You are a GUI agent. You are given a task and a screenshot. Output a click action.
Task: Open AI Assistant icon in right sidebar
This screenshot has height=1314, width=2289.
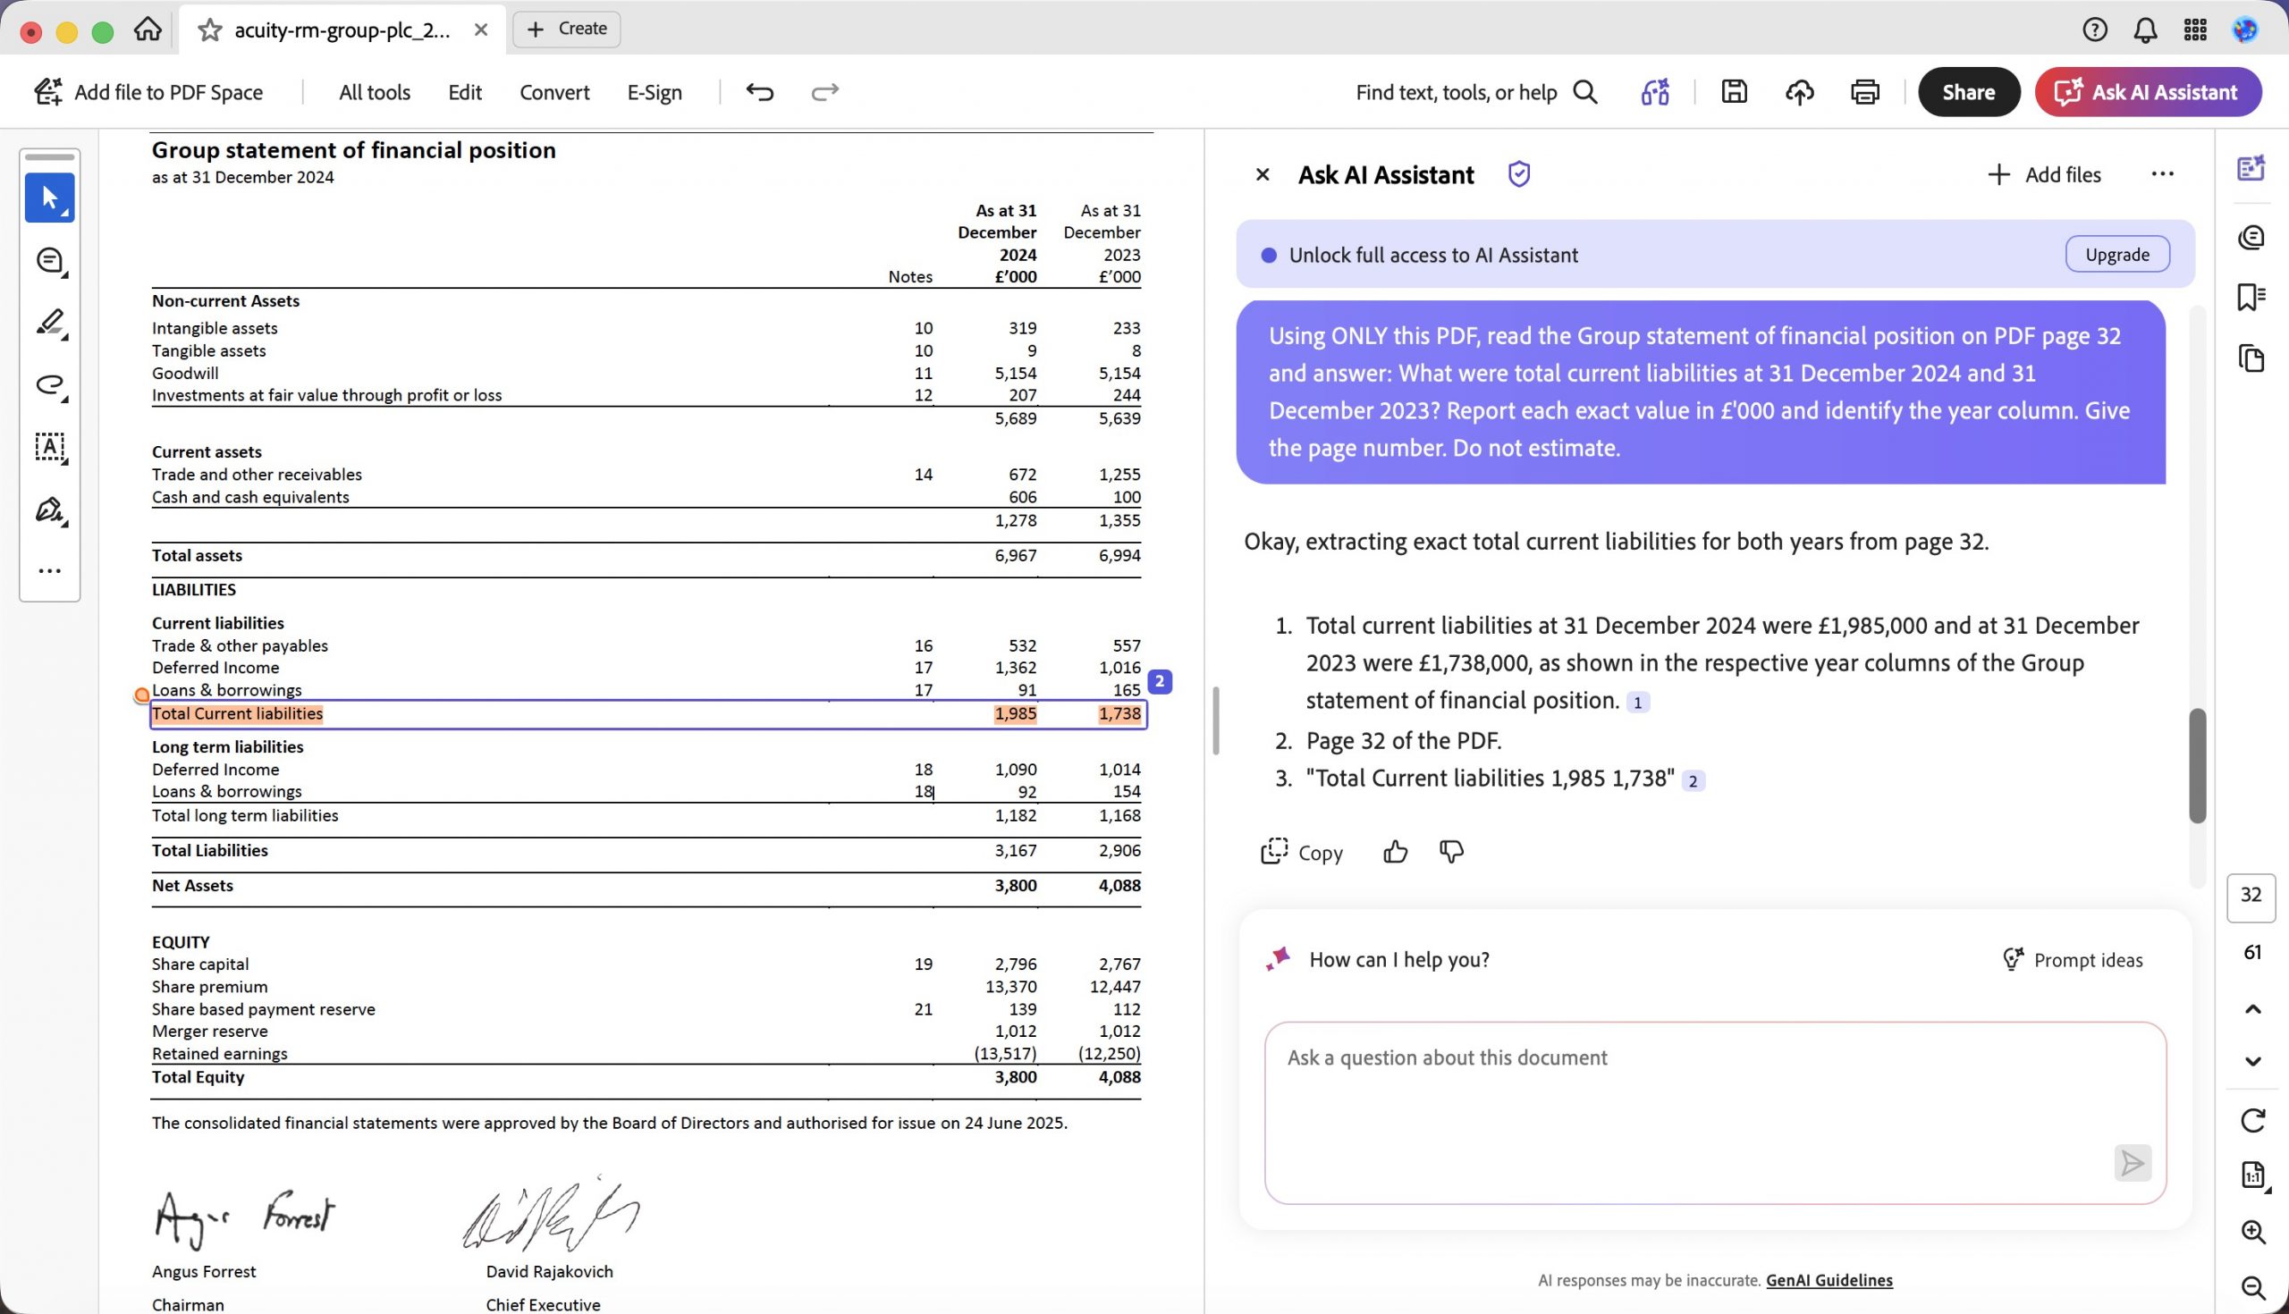coord(2251,169)
